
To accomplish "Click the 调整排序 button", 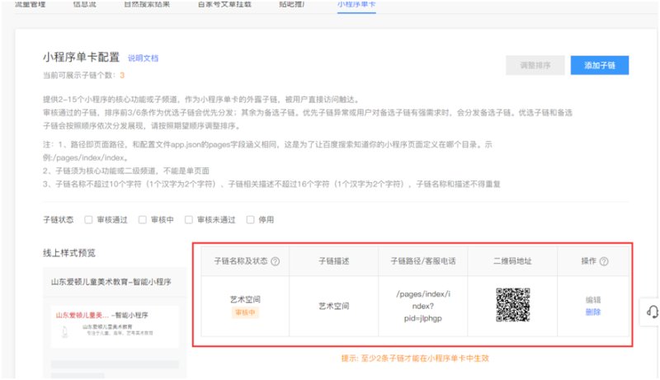I will (535, 65).
